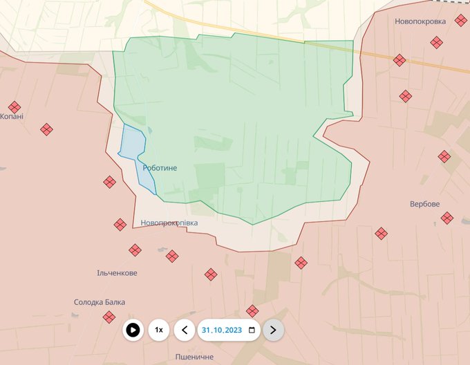Click the Роботине settlement label

[x=160, y=168]
